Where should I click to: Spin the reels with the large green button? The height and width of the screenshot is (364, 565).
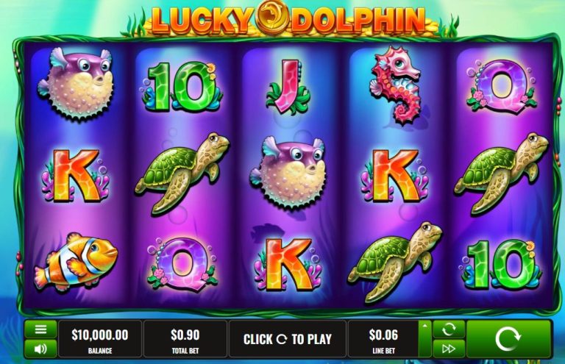click(508, 339)
